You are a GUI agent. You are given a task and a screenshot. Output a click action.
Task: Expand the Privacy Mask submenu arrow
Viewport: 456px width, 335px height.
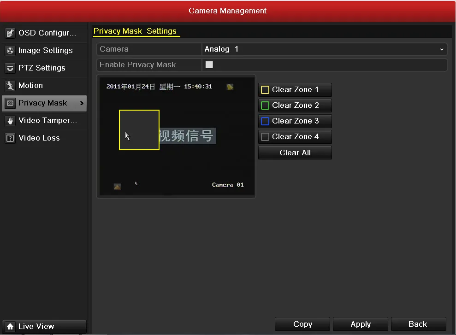coord(82,103)
